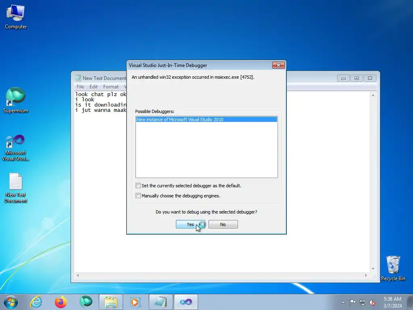Image resolution: width=413 pixels, height=310 pixels.
Task: Maximize the Notepad window
Action: pyautogui.click(x=357, y=78)
